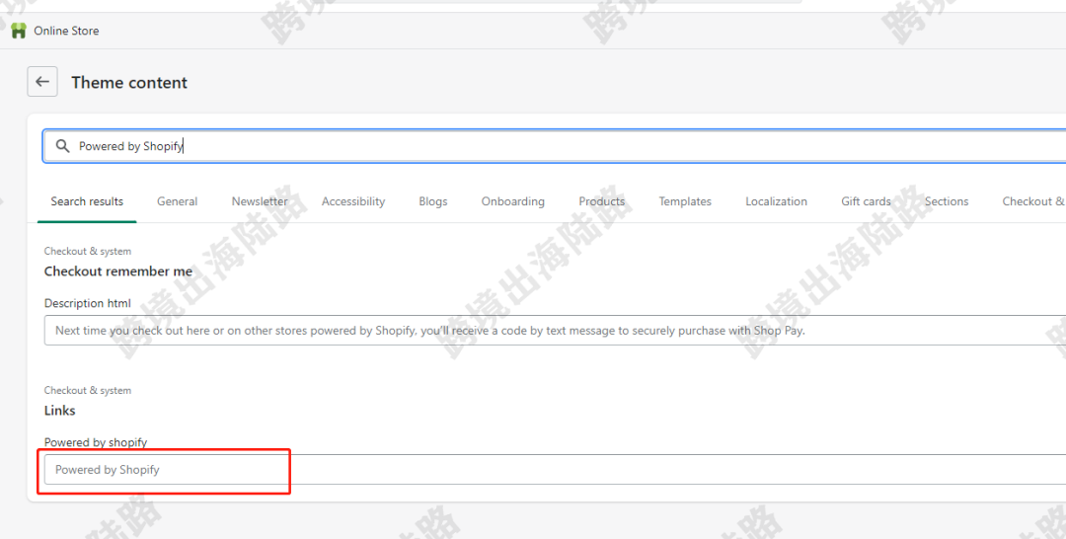Switch to the Newsletter tab
Viewport: 1066px width, 539px height.
pyautogui.click(x=260, y=201)
